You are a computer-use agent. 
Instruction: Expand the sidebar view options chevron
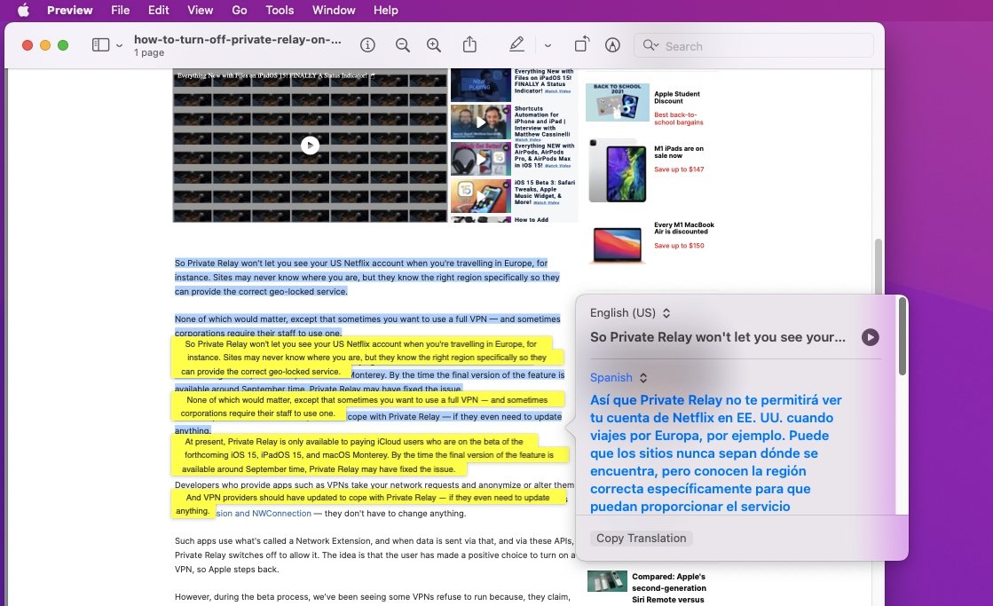click(119, 45)
